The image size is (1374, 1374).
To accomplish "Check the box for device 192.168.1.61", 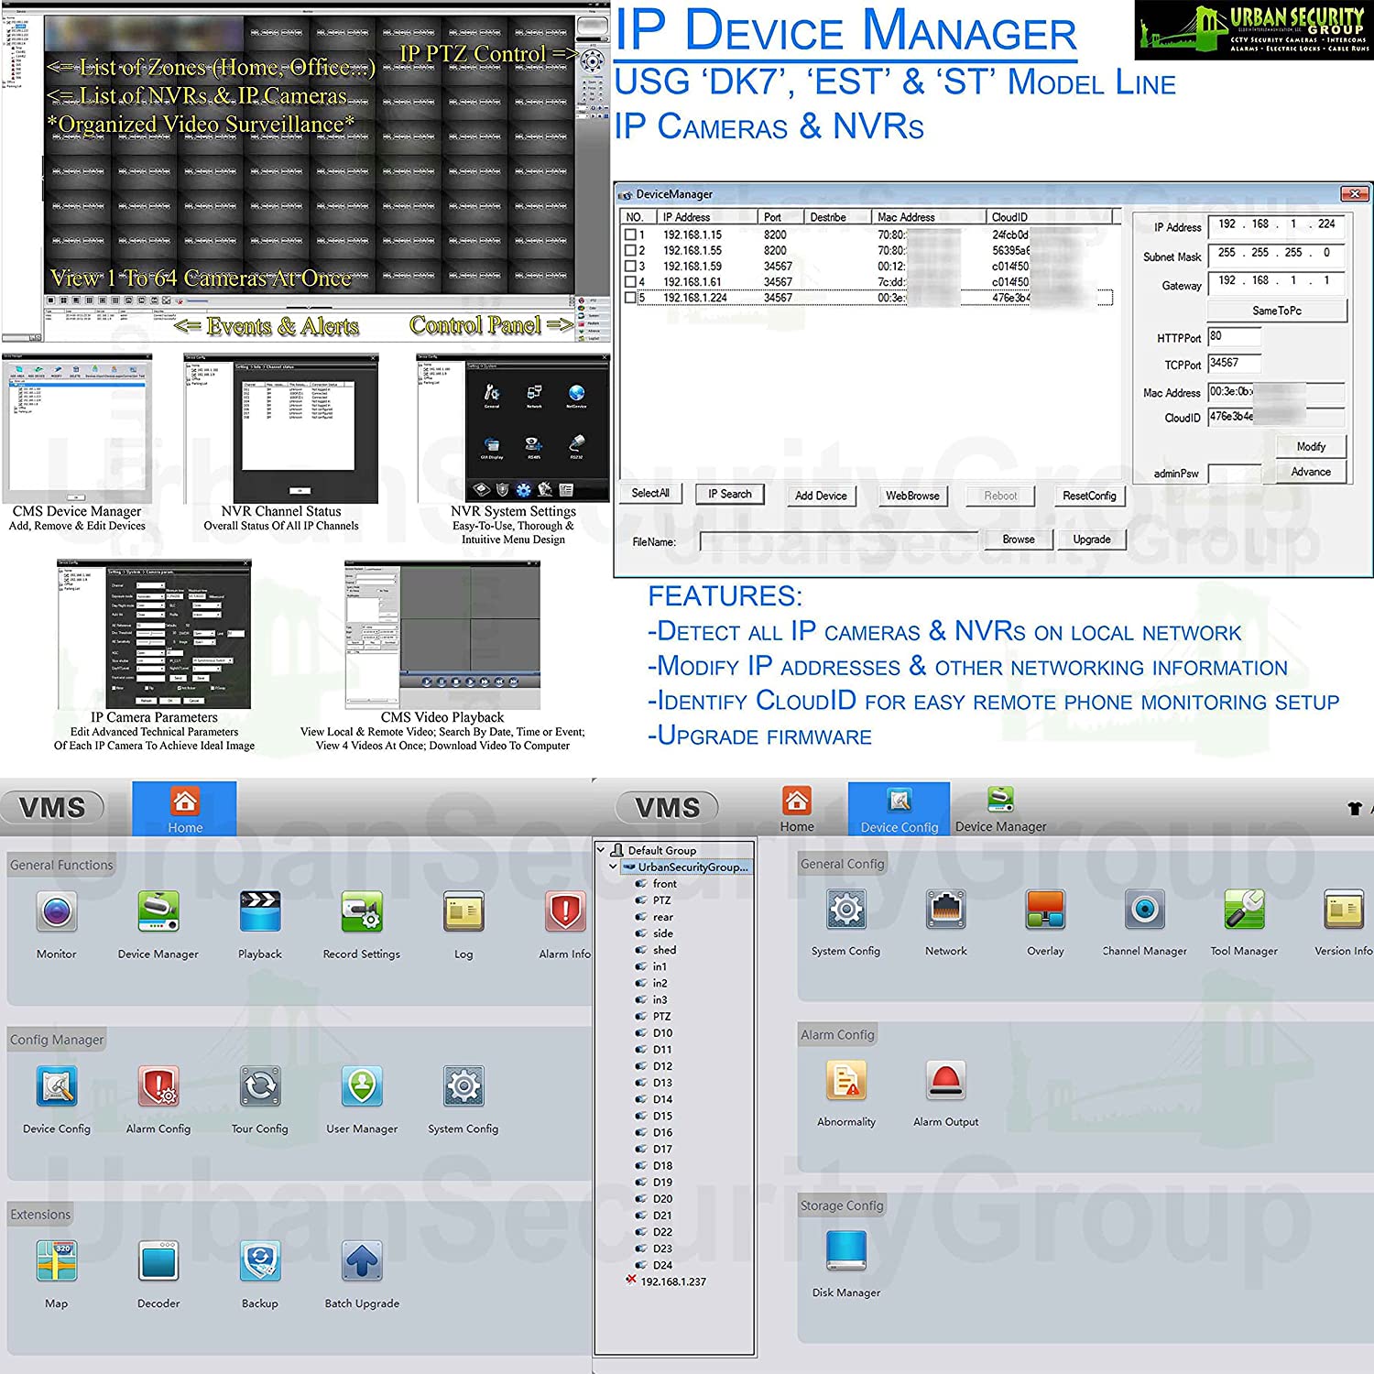I will click(630, 281).
